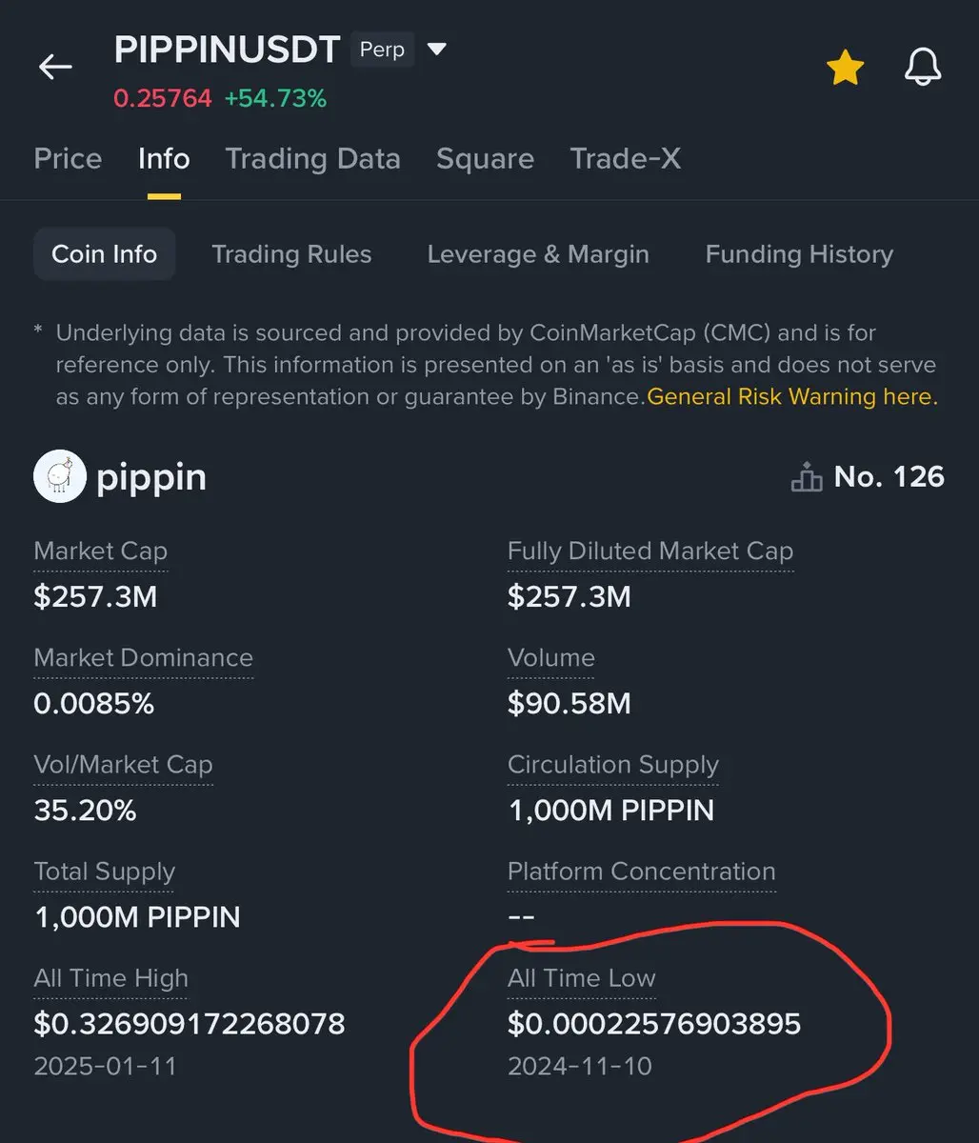Open the General Risk Warning link
The width and height of the screenshot is (979, 1143).
point(792,396)
